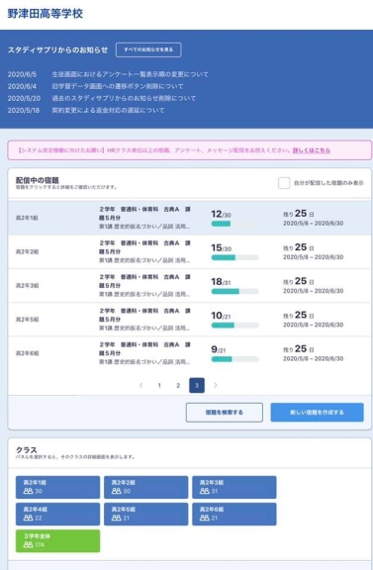Click the 野津田高等学校 school title

(46, 14)
